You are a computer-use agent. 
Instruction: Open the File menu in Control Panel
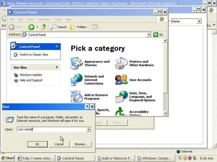[12, 19]
